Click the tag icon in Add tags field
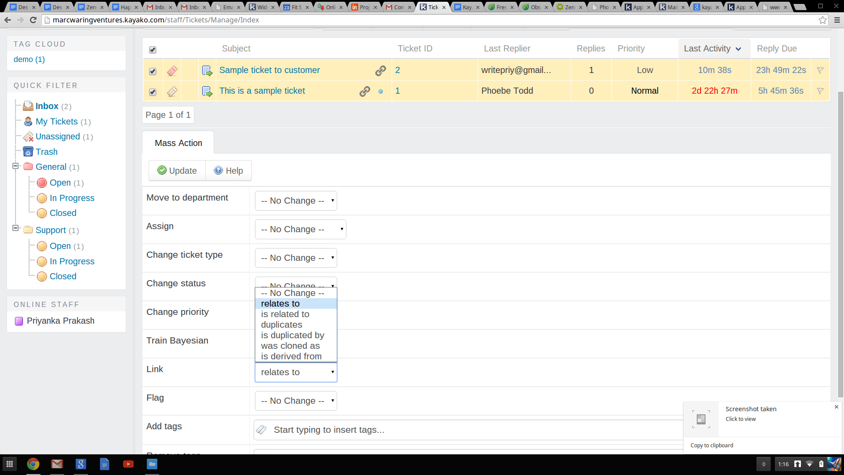The height and width of the screenshot is (475, 844). click(x=262, y=430)
